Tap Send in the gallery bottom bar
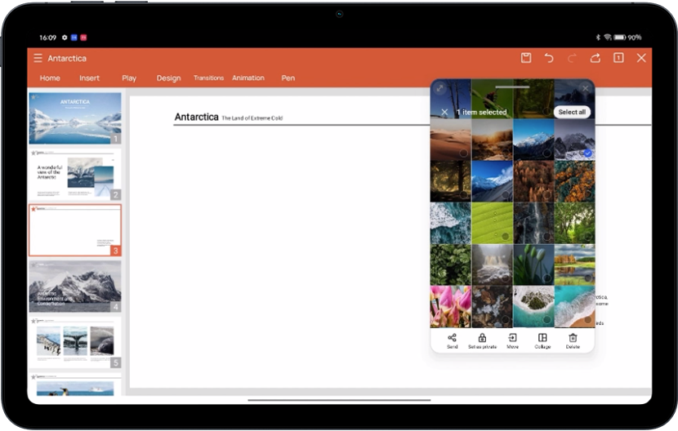This screenshot has width=678, height=431. tap(452, 340)
